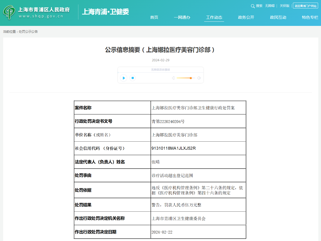Open the 政务公开 menu item
Screen dimensions: 321x241
(x=246, y=17)
